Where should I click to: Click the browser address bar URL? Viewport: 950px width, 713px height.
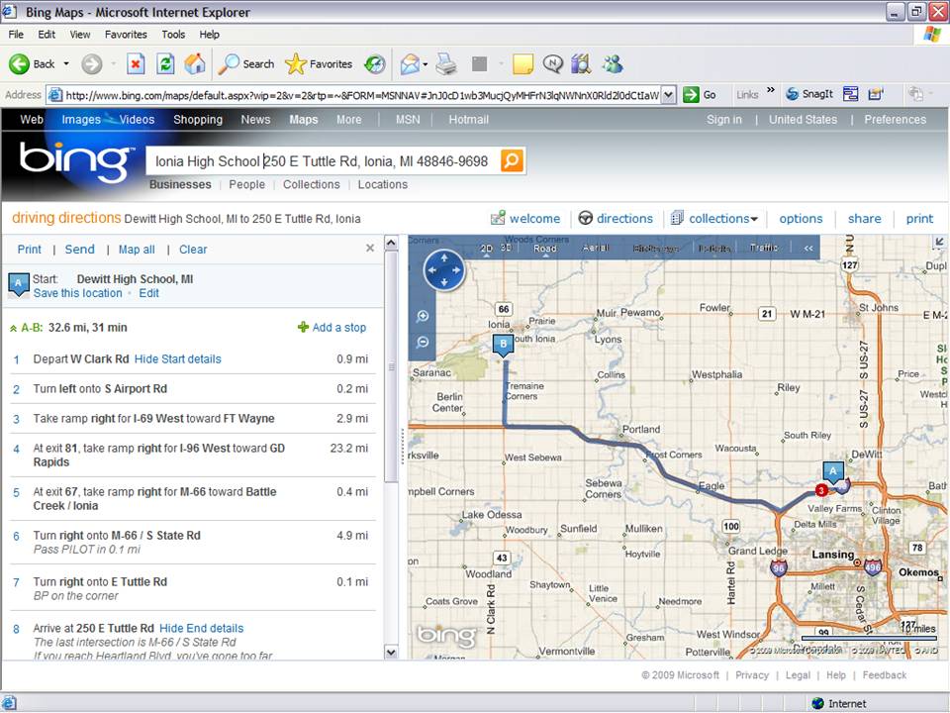coord(362,95)
